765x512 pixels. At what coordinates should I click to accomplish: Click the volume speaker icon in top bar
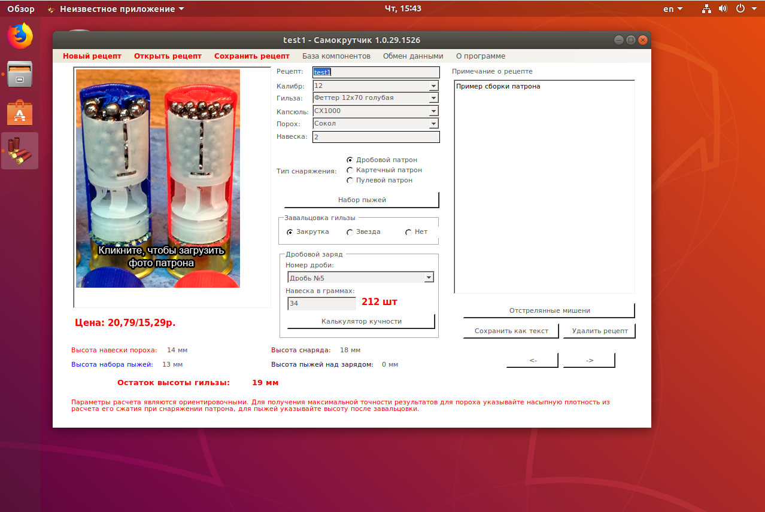722,9
